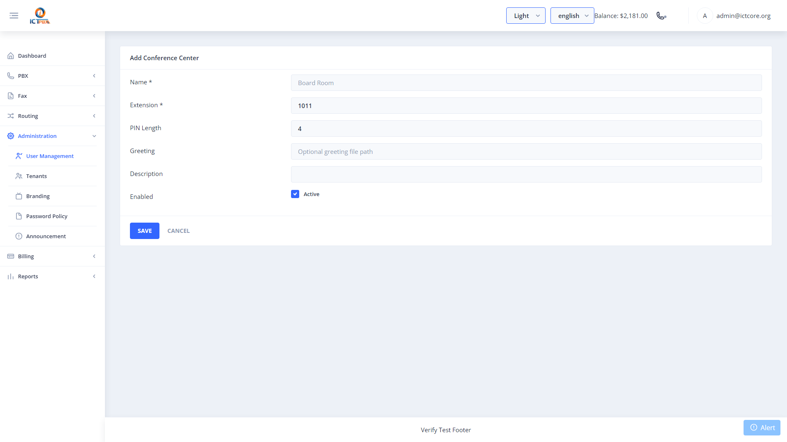The width and height of the screenshot is (787, 442).
Task: Go to Dashboard in the sidebar
Action: 52,56
